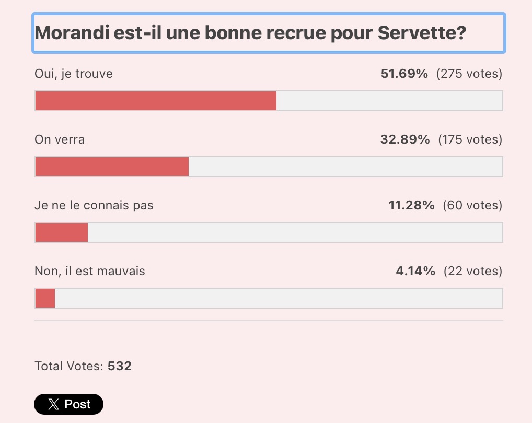This screenshot has height=423, width=532.
Task: Select the poll question heading about Morandi
Action: coord(251,33)
